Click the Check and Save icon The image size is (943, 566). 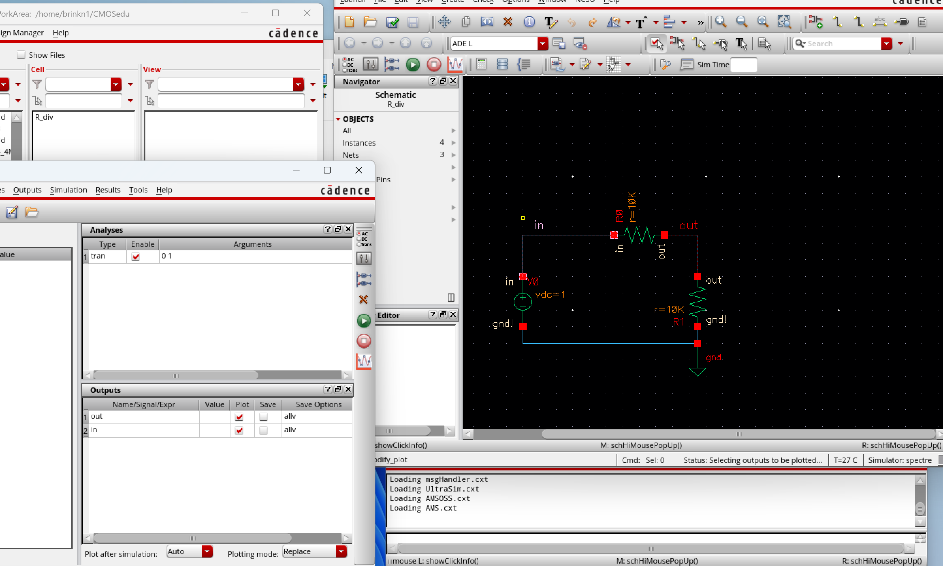(x=392, y=22)
